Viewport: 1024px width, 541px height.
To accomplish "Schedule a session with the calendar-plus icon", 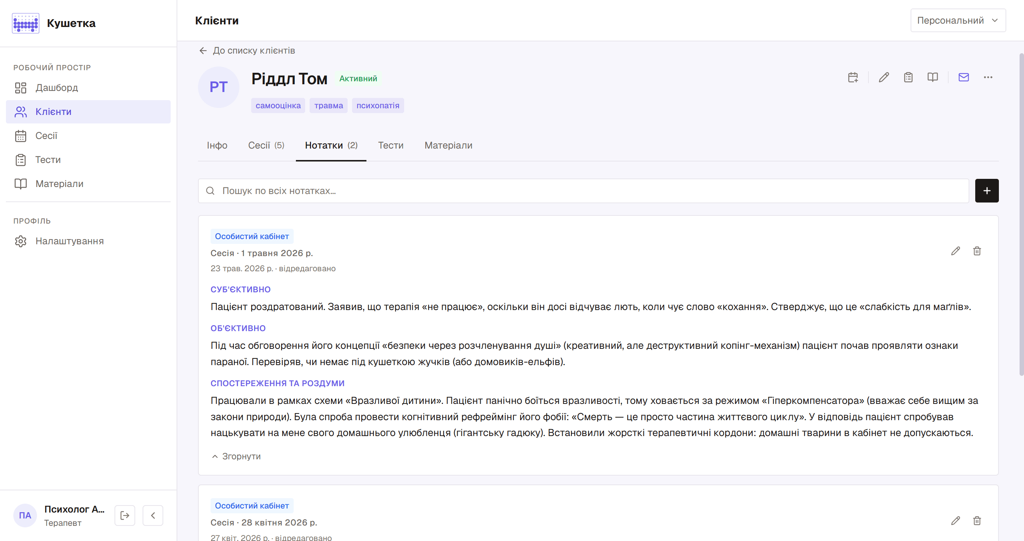I will point(853,77).
